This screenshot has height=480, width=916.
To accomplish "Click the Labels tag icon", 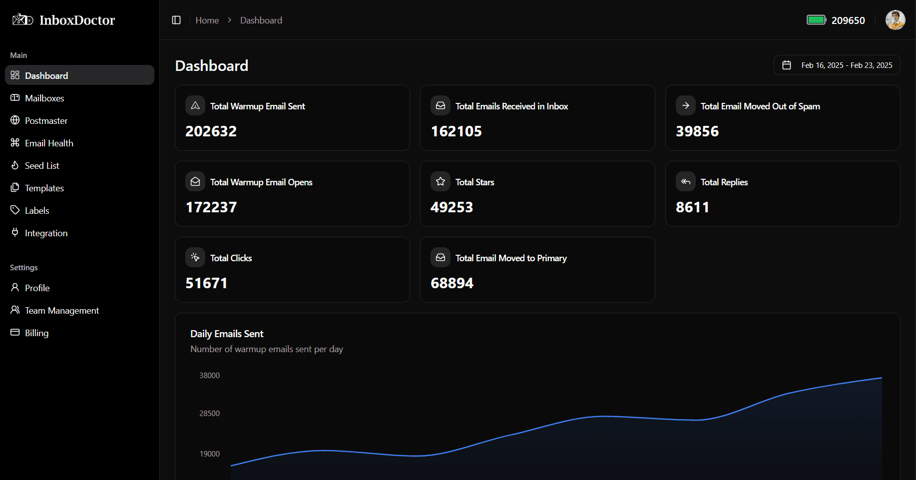I will pos(15,210).
